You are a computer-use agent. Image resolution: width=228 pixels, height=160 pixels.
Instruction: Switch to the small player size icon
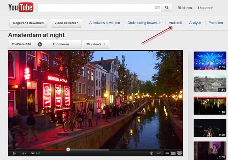[167, 153]
